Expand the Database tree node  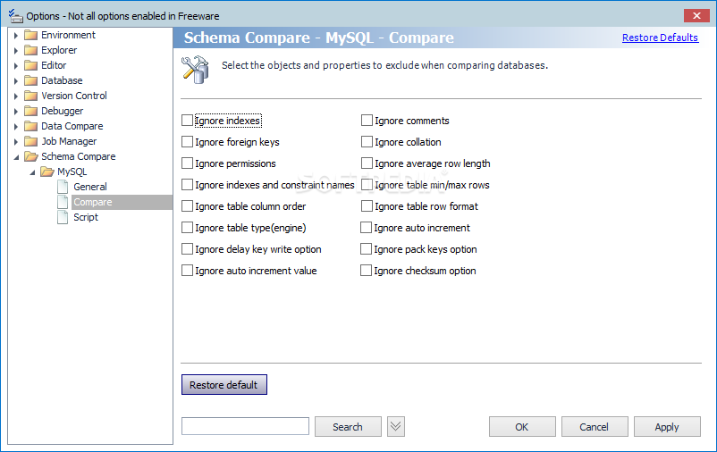pos(16,81)
